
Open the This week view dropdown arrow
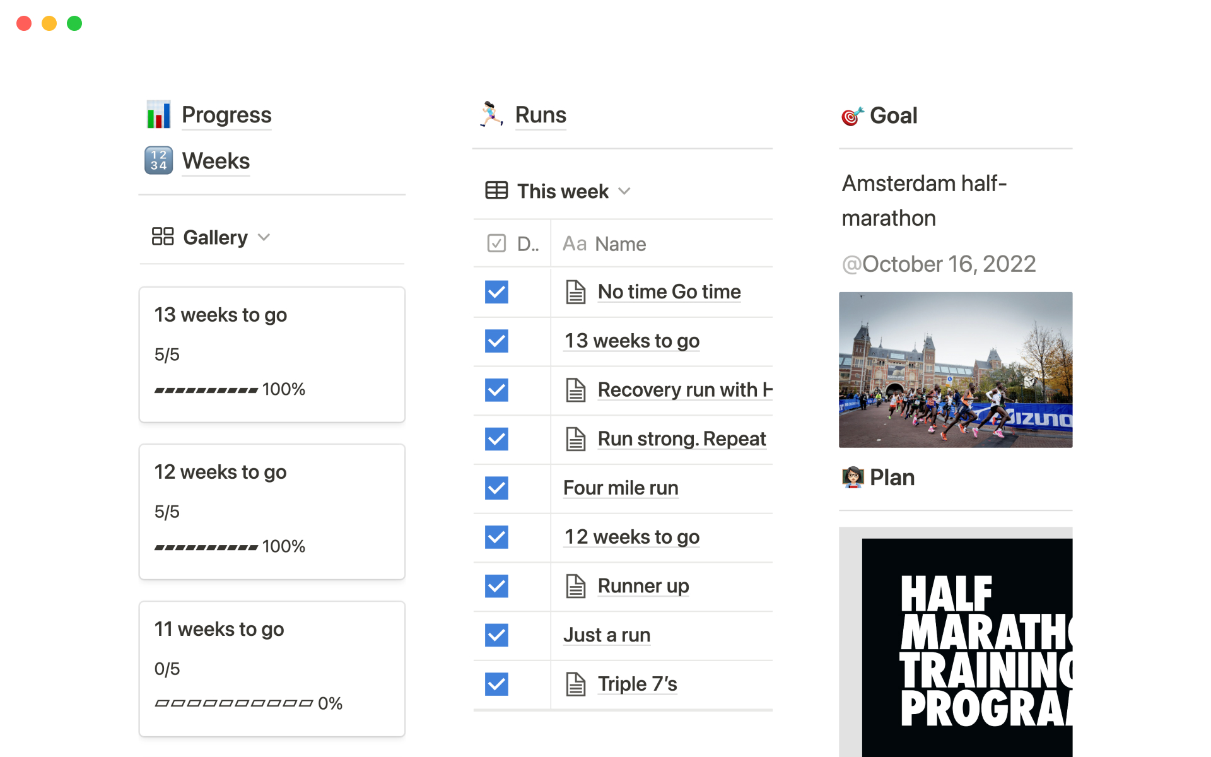[x=624, y=191]
